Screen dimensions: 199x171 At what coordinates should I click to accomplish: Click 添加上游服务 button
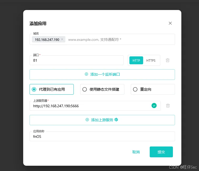coord(102,120)
